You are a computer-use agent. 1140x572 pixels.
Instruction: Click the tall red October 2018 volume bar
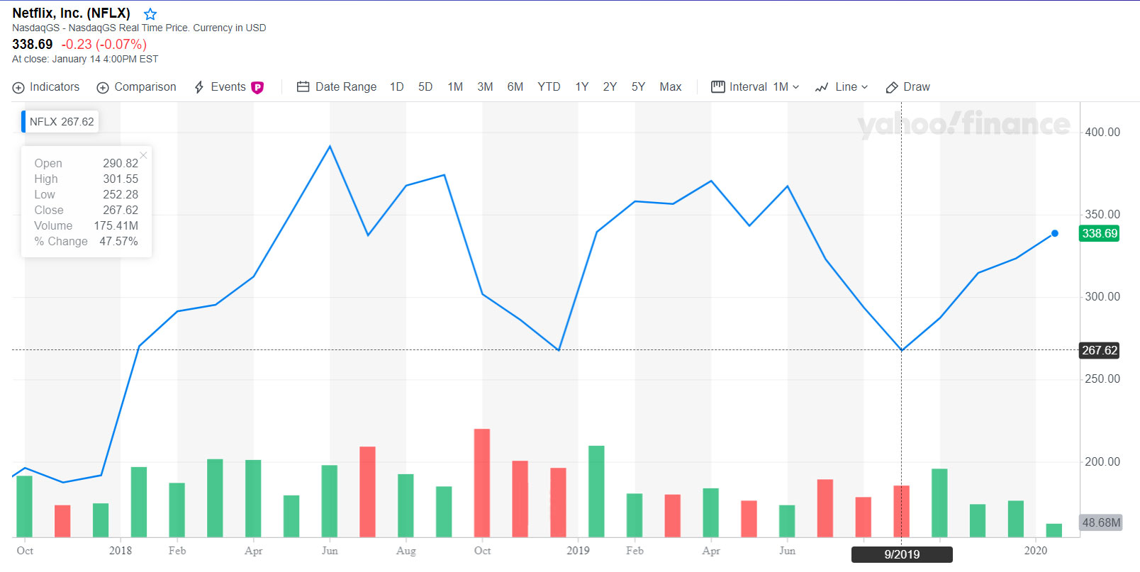click(x=482, y=482)
